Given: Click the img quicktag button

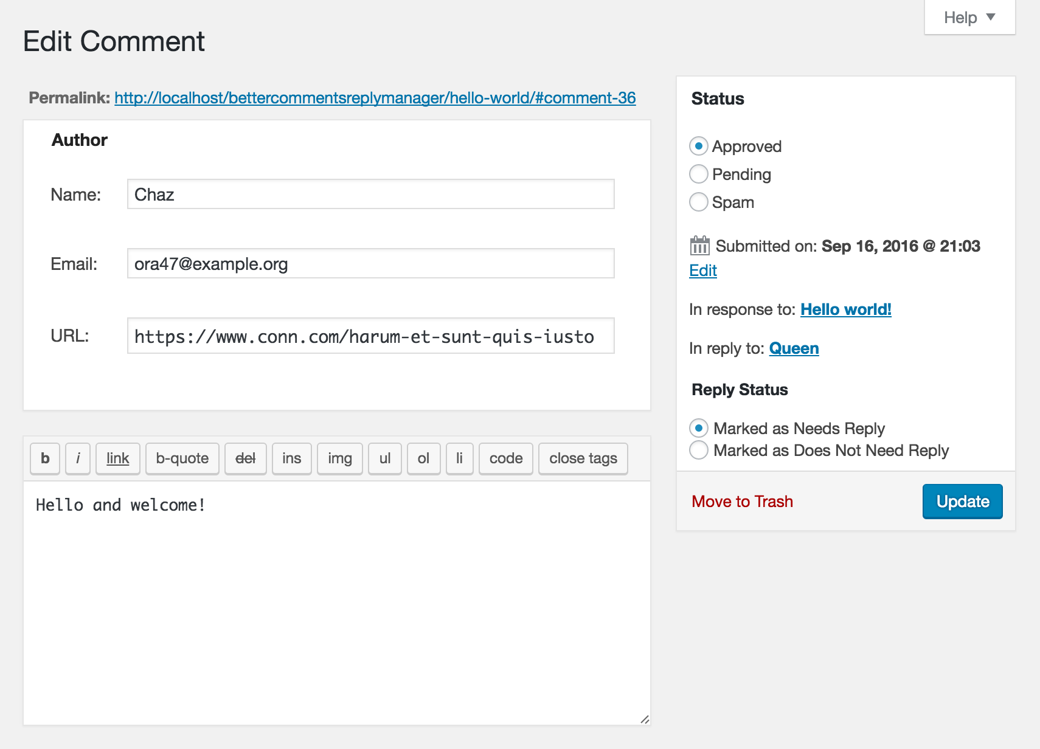Looking at the screenshot, I should [340, 458].
